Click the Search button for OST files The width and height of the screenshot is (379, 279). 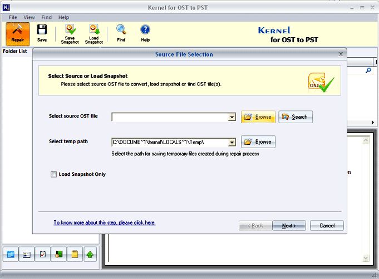click(x=296, y=117)
